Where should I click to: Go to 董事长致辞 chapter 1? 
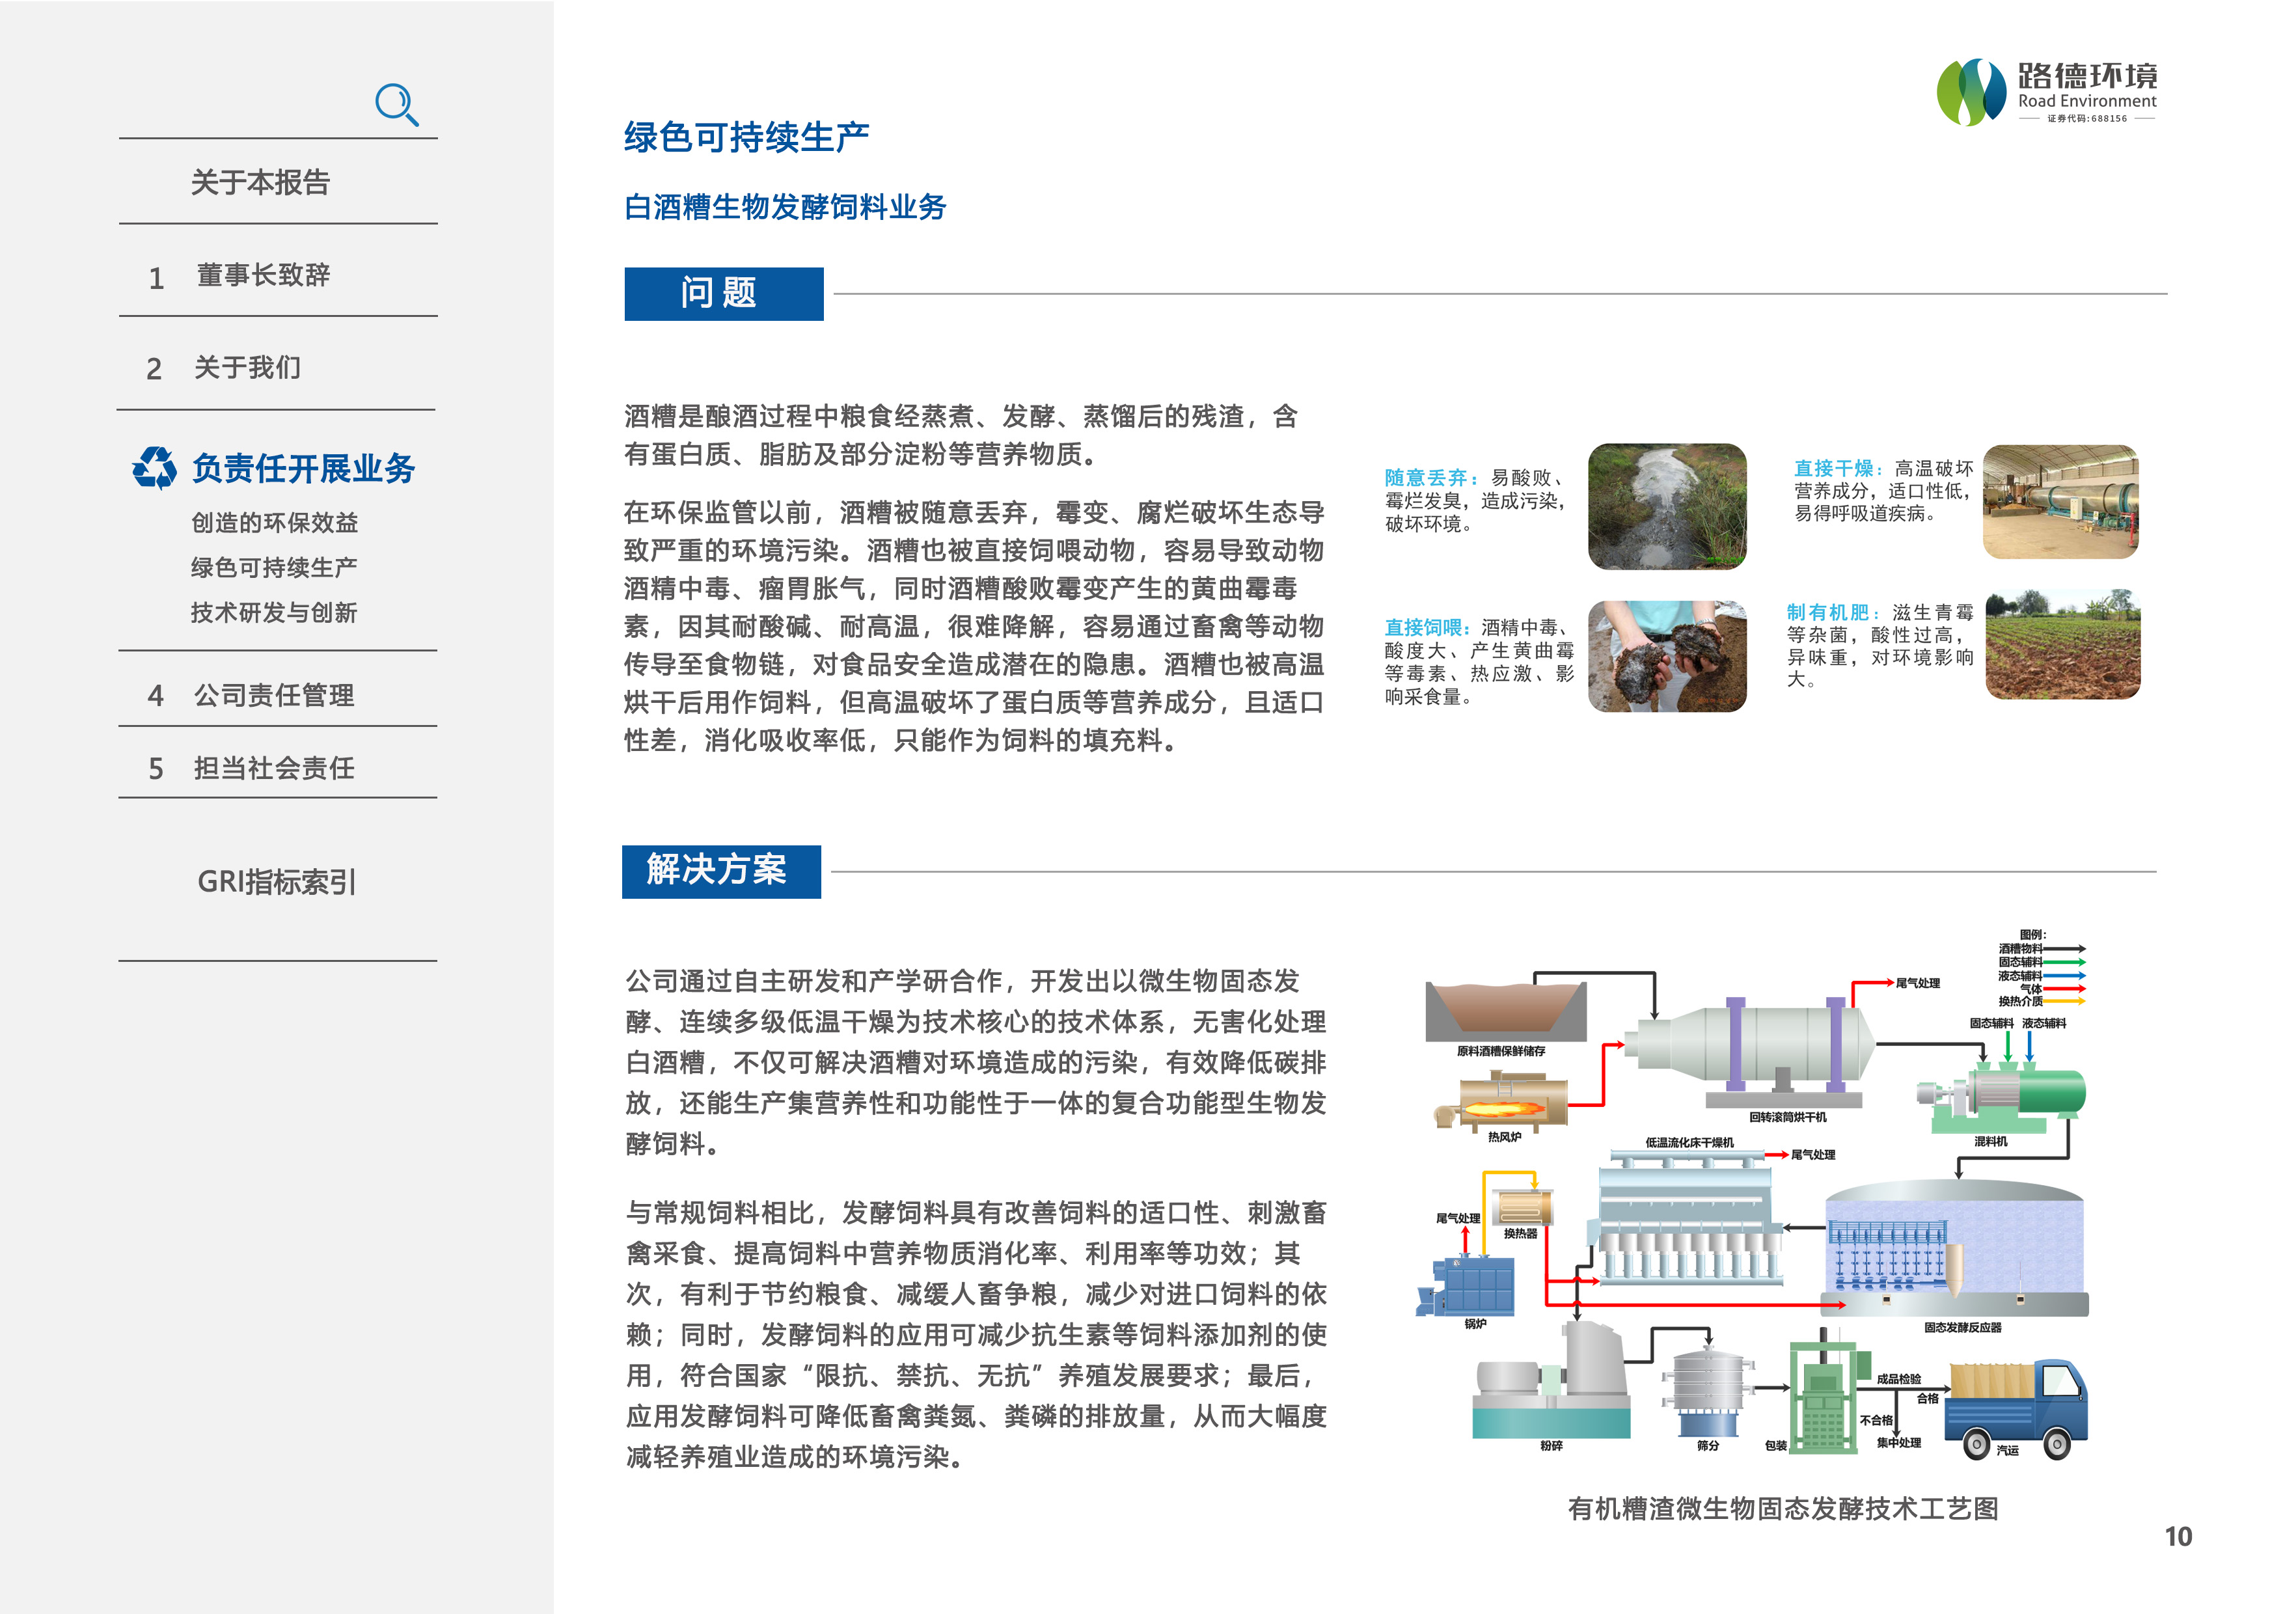[x=262, y=275]
